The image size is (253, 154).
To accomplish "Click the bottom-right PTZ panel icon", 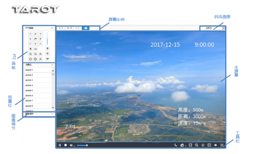I will click(47, 59).
